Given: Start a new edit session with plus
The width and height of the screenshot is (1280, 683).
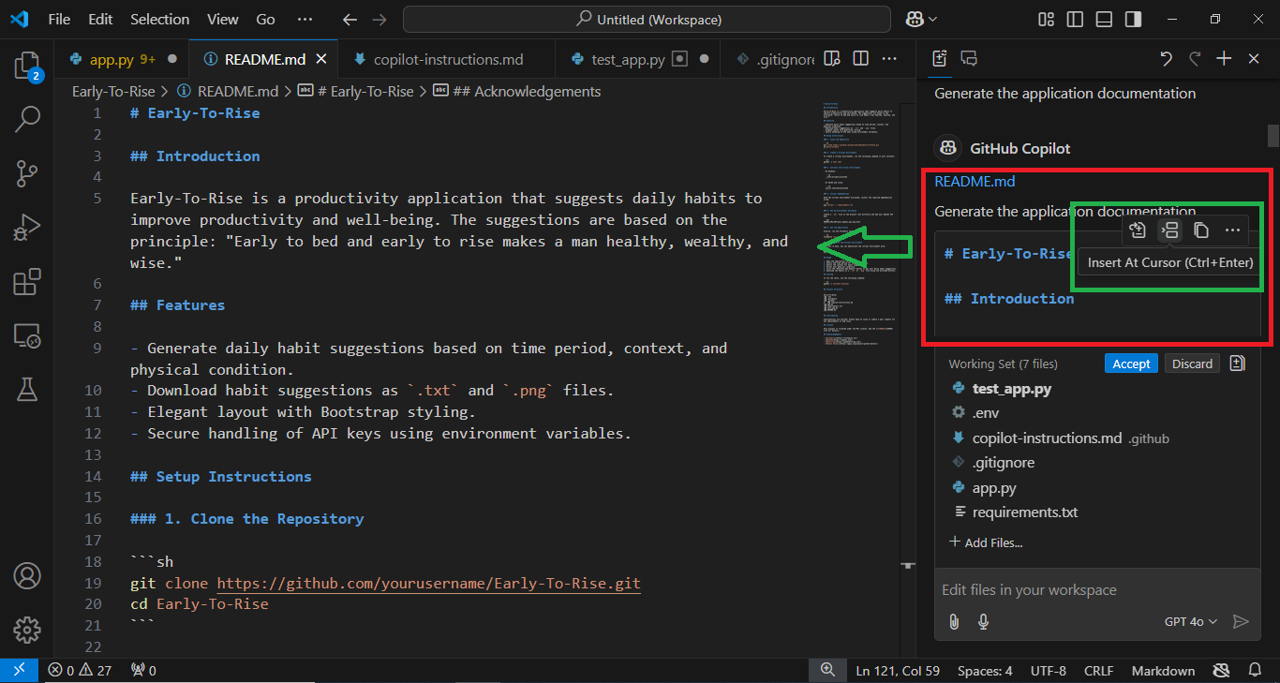Looking at the screenshot, I should click(1224, 58).
